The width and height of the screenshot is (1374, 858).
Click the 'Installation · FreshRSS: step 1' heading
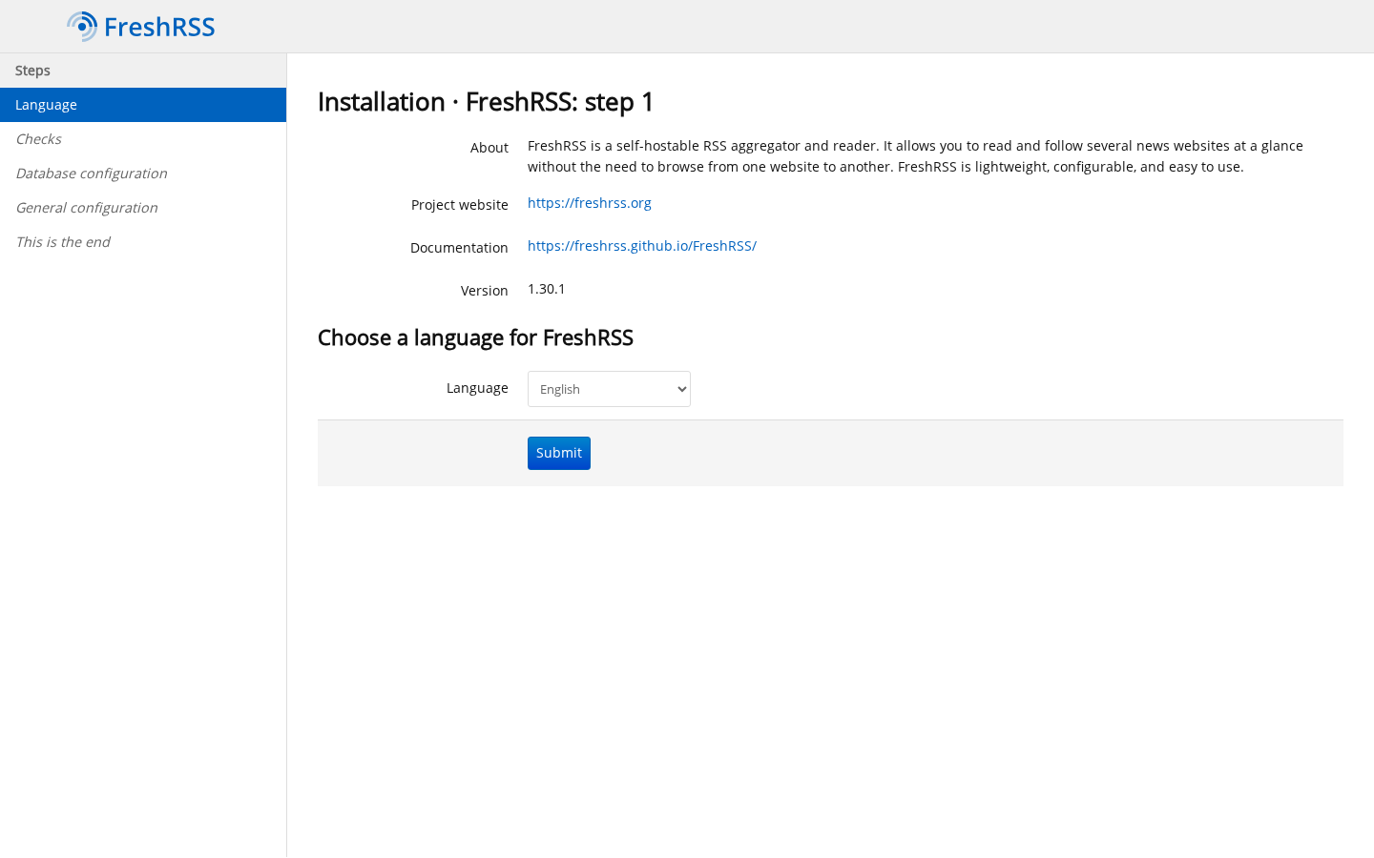point(486,102)
